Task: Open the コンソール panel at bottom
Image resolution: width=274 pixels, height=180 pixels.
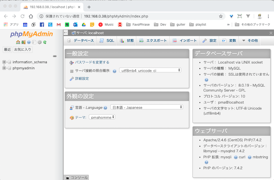Action: (x=77, y=178)
